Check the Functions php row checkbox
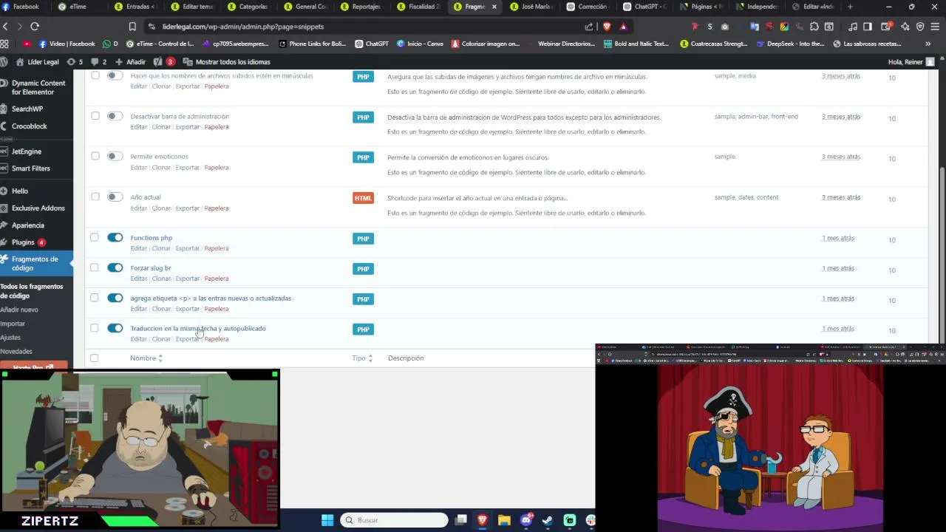946x532 pixels. click(94, 237)
